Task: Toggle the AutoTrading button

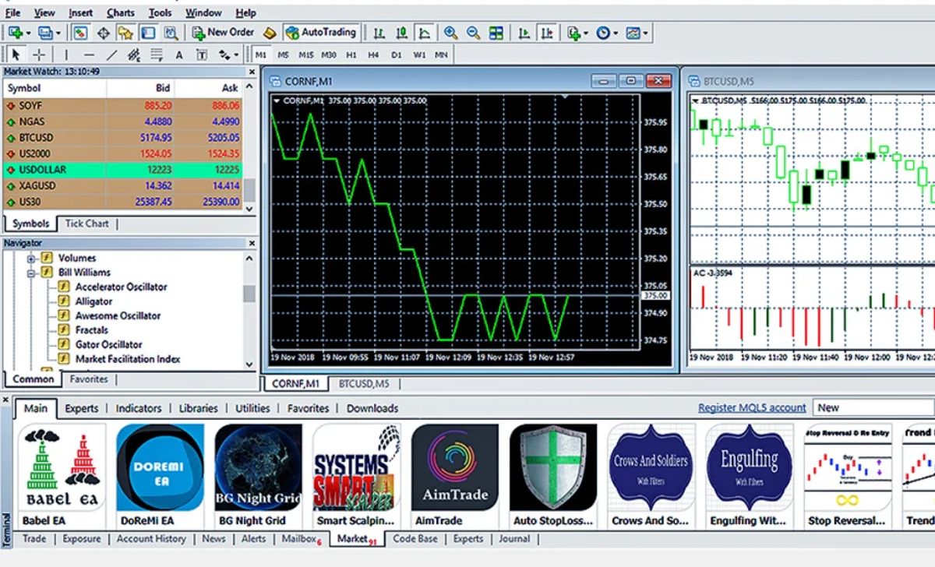Action: pyautogui.click(x=320, y=33)
